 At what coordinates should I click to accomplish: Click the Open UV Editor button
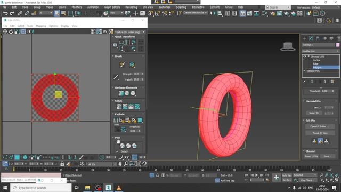coord(320,126)
